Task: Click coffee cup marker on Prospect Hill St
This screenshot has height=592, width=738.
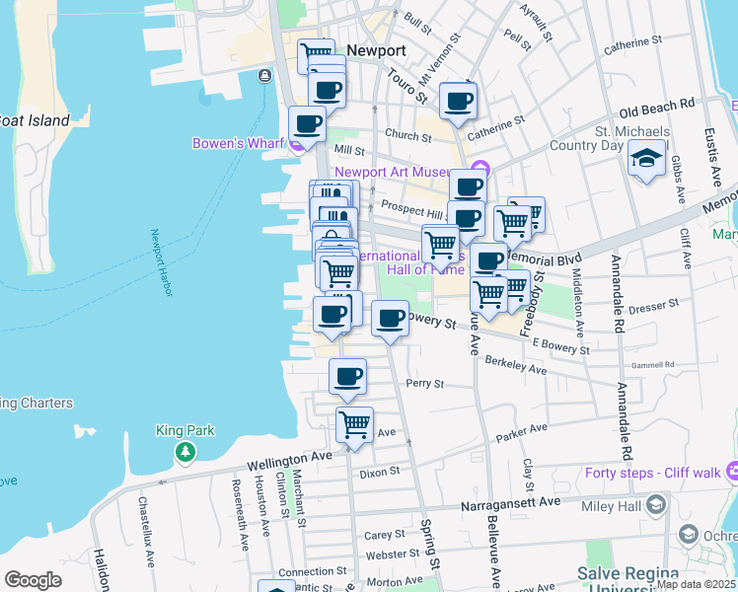Action: pyautogui.click(x=466, y=222)
